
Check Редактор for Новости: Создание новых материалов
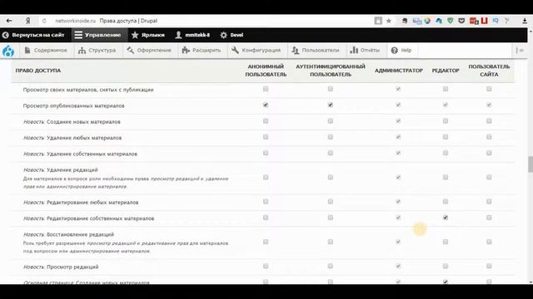(x=446, y=120)
